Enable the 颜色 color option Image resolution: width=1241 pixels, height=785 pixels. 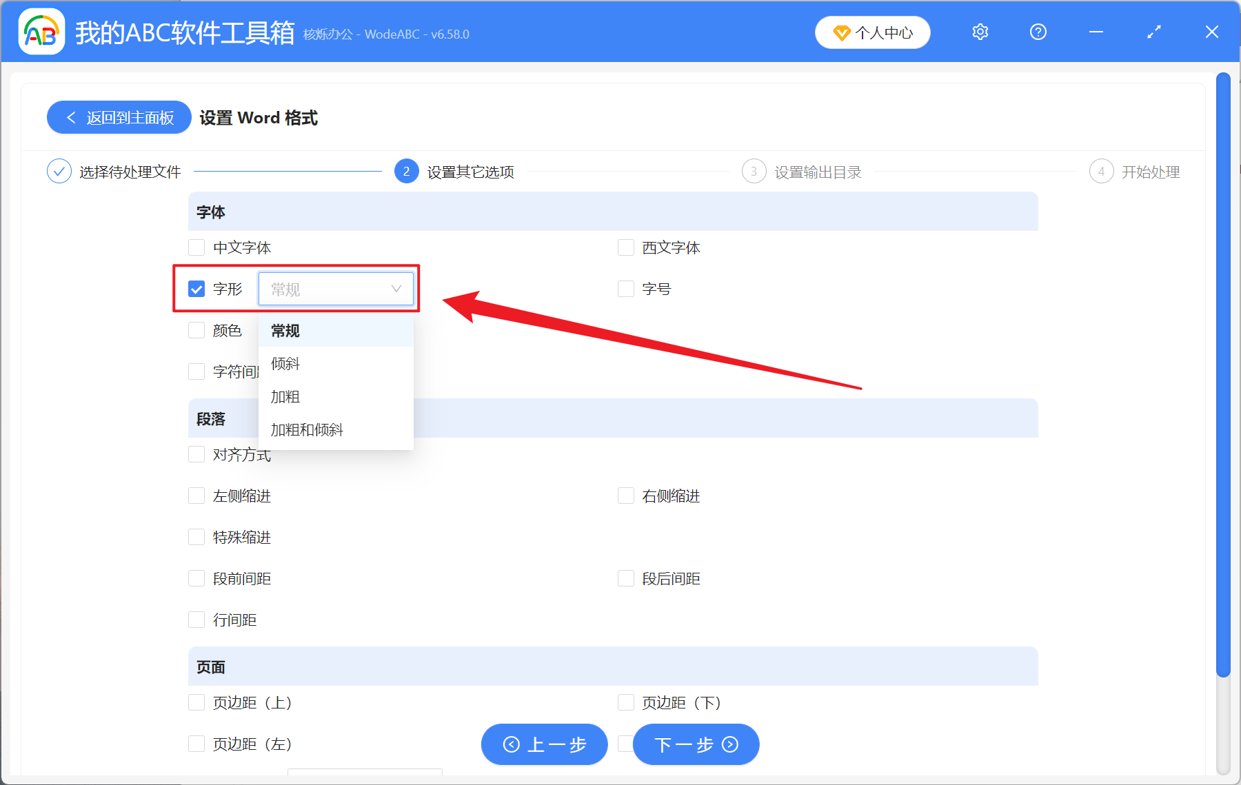(x=196, y=330)
